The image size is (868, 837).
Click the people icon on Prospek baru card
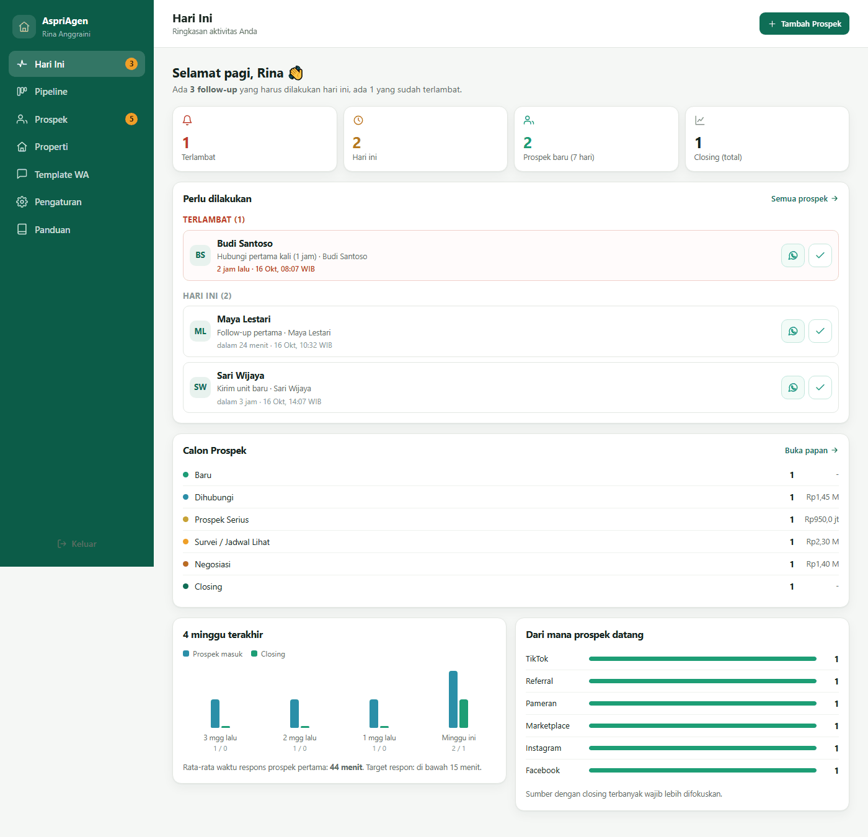click(529, 120)
